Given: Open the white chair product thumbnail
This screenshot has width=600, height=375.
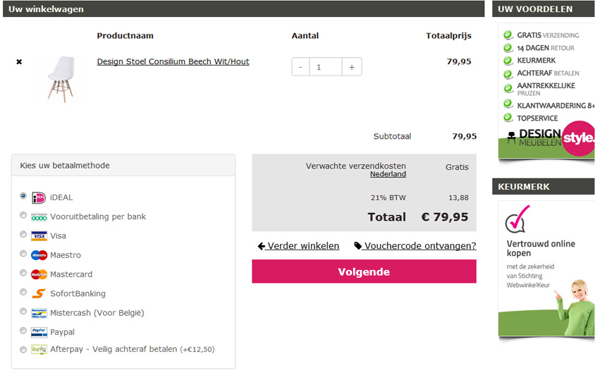Looking at the screenshot, I should [61, 79].
